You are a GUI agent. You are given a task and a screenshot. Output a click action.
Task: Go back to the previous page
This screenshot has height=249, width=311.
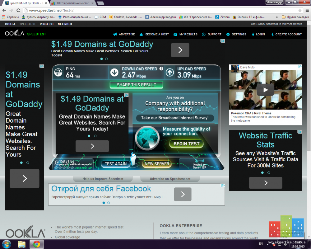(4, 10)
